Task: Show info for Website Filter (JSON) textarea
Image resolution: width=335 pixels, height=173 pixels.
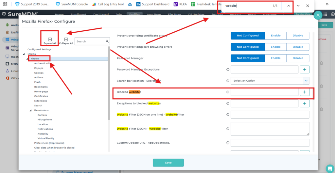Action: click(228, 129)
